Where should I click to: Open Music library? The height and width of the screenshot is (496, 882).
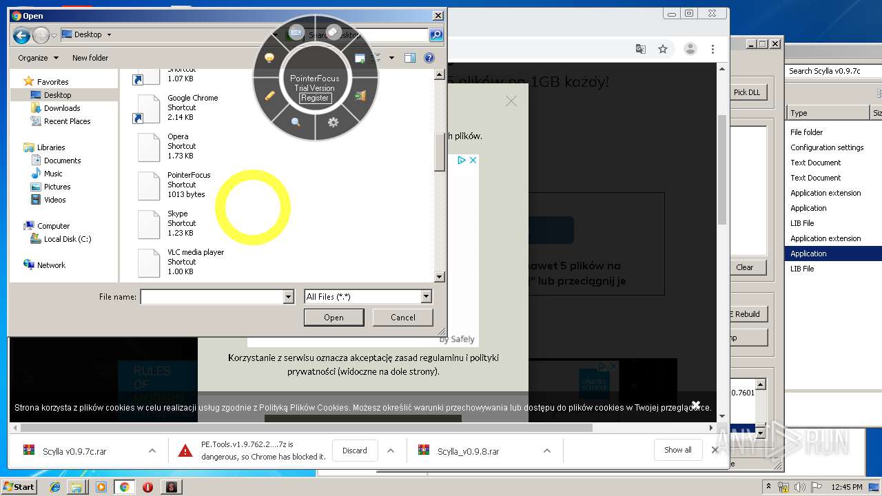coord(53,173)
